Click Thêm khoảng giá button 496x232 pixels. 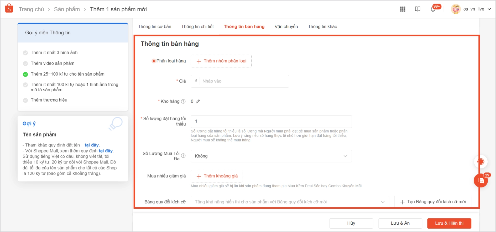coord(217,176)
